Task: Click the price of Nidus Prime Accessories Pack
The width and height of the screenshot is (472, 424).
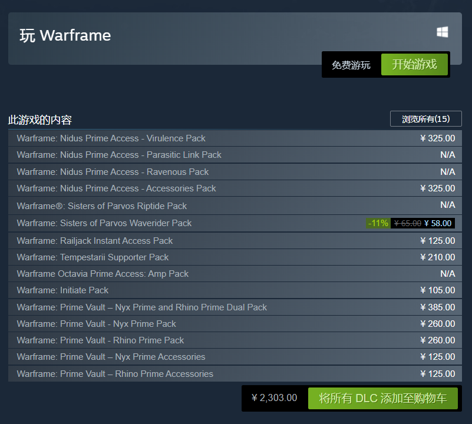Action: tap(438, 188)
